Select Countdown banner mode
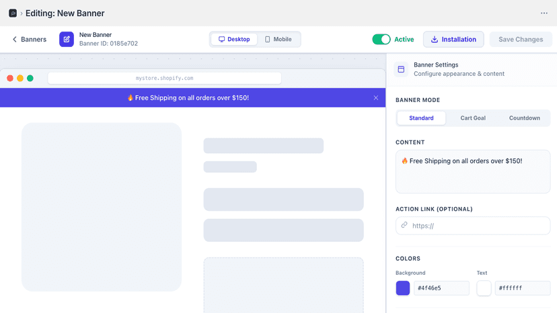 tap(524, 118)
